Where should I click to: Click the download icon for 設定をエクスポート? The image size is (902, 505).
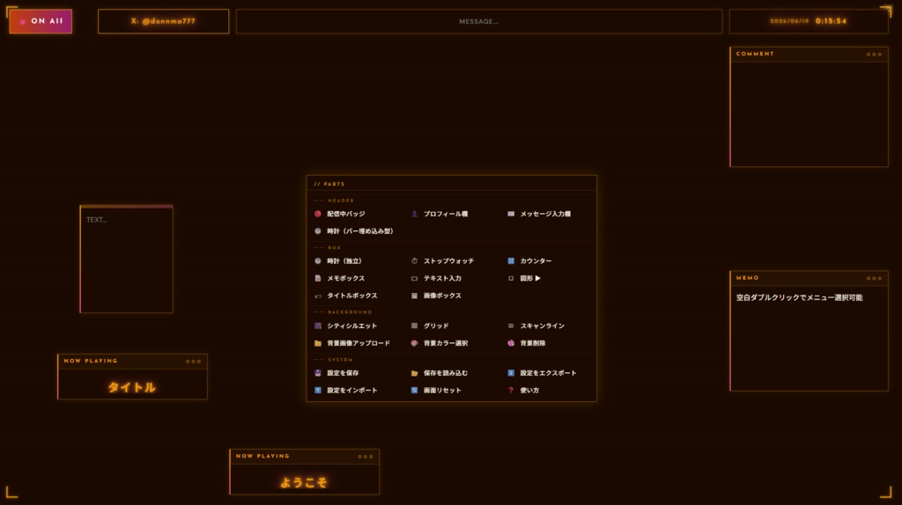pos(511,373)
